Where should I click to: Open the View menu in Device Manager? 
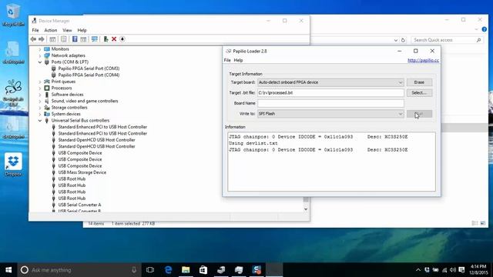(67, 30)
